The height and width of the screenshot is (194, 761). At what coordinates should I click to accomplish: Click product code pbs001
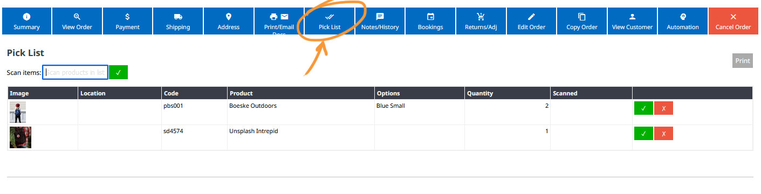pyautogui.click(x=173, y=106)
